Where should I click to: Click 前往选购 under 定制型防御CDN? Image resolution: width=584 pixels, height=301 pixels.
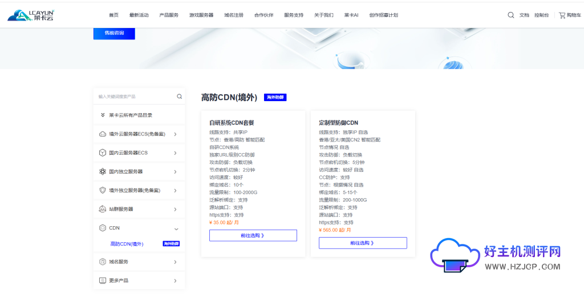coord(363,243)
